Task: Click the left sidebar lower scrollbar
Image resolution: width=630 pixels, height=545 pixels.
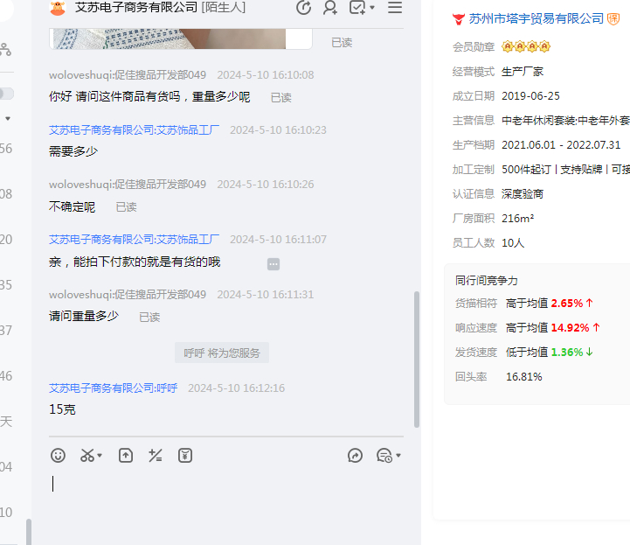Action: pyautogui.click(x=29, y=532)
